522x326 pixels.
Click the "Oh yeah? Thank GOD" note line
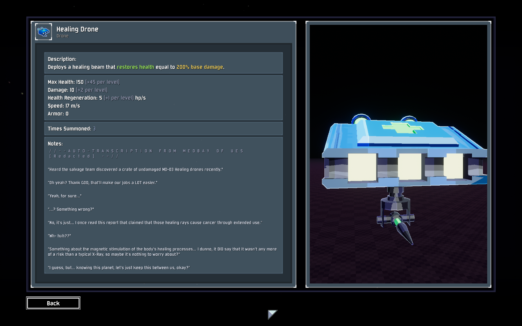(x=103, y=183)
